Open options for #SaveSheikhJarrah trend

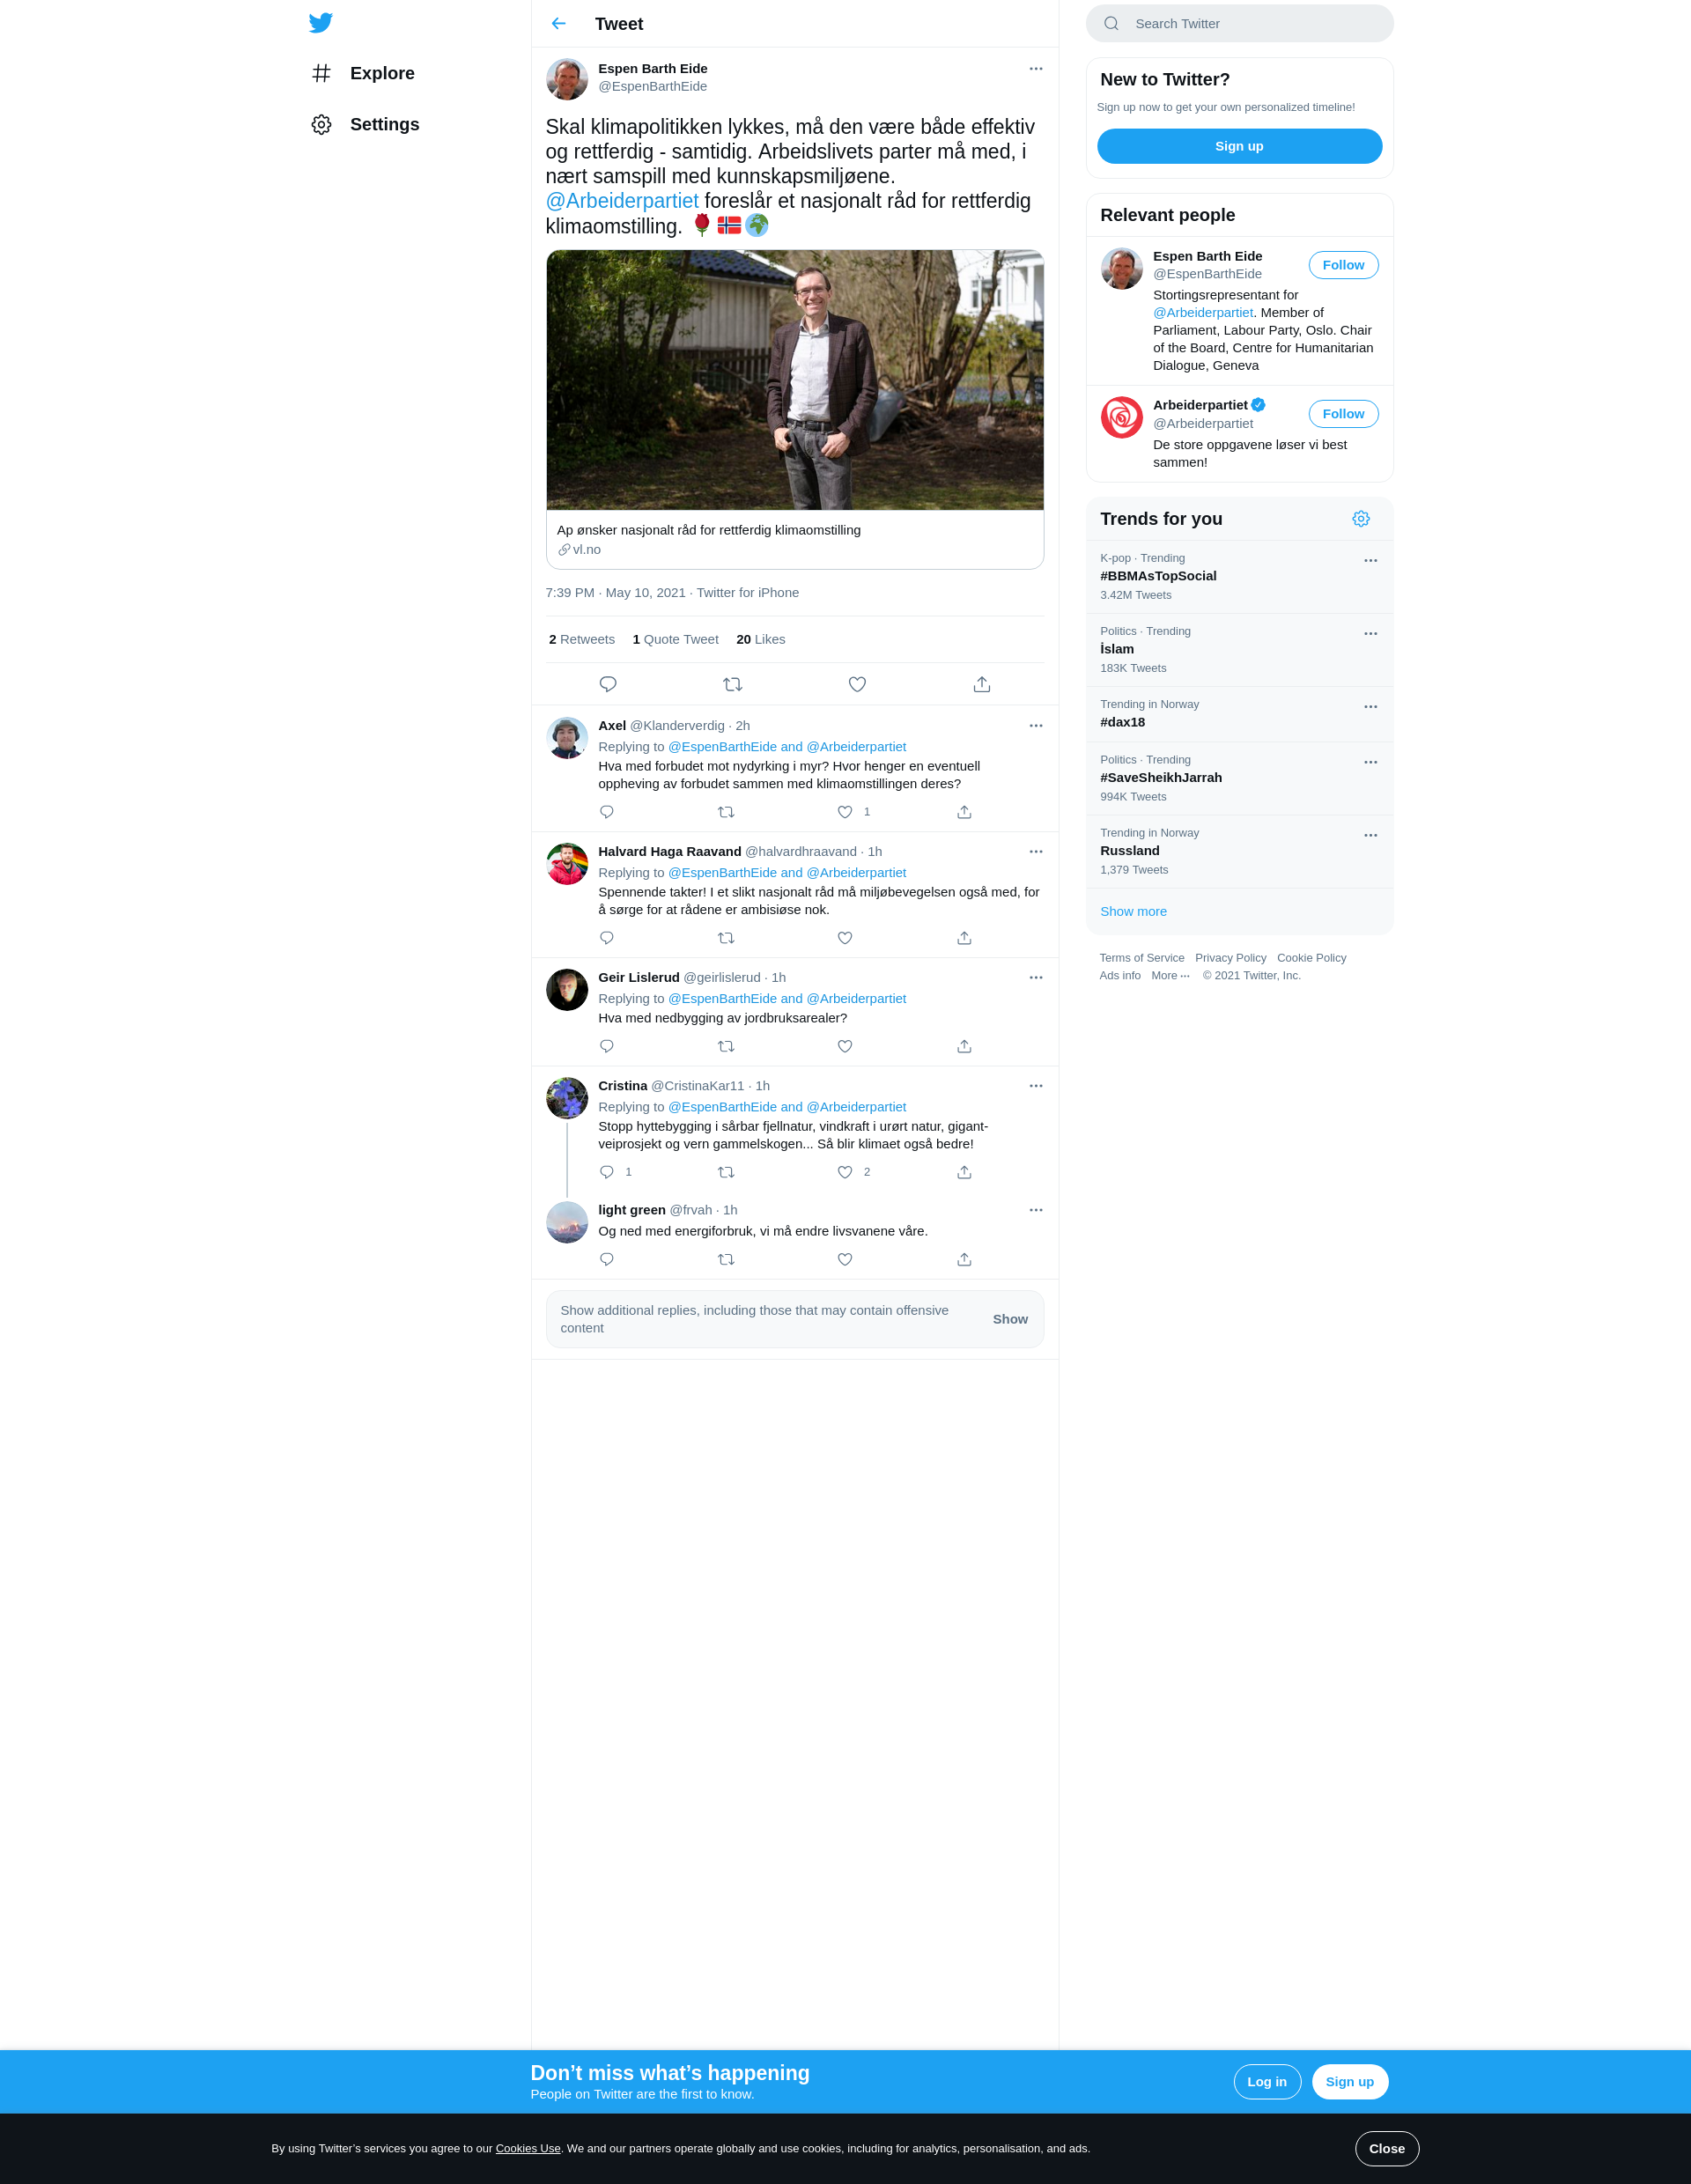pyautogui.click(x=1371, y=762)
